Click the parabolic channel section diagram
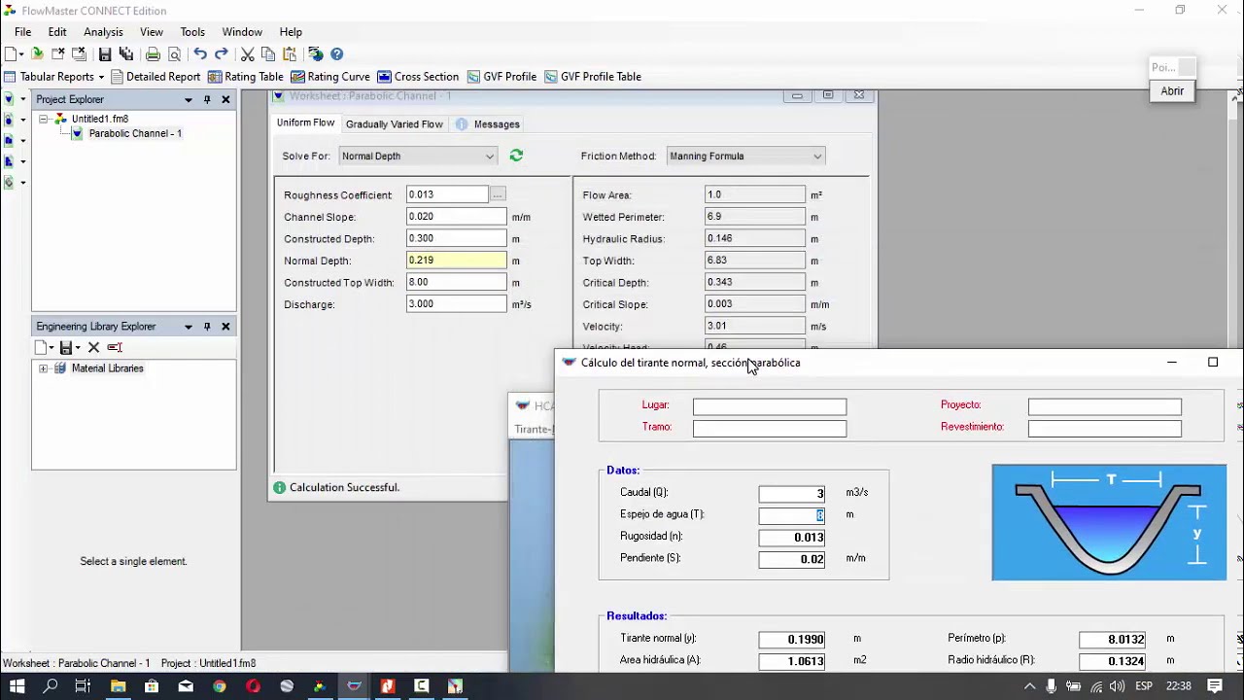This screenshot has width=1244, height=700. pos(1109,522)
